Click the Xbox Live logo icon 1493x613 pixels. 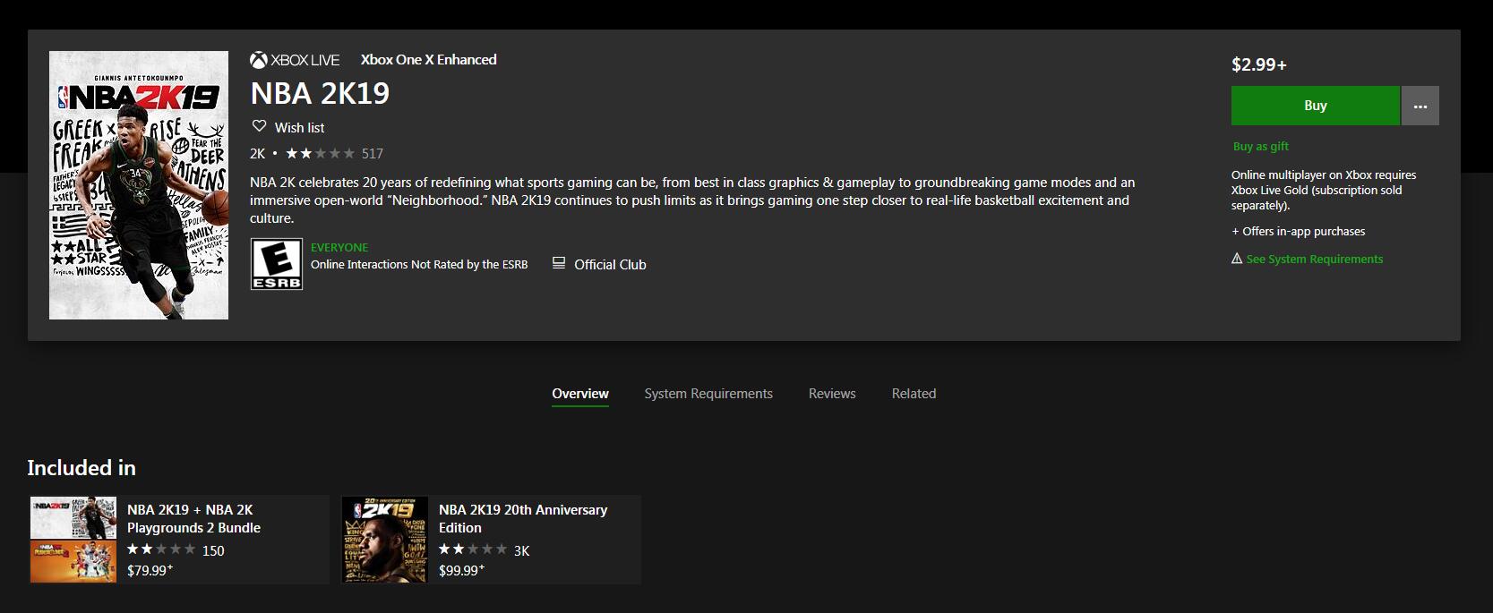(x=259, y=60)
